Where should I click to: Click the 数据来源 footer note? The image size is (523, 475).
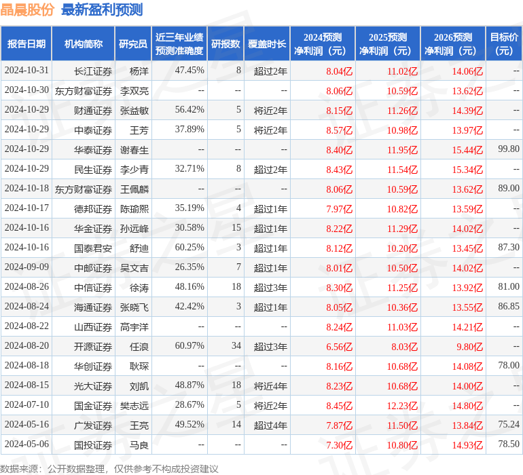click(x=109, y=469)
